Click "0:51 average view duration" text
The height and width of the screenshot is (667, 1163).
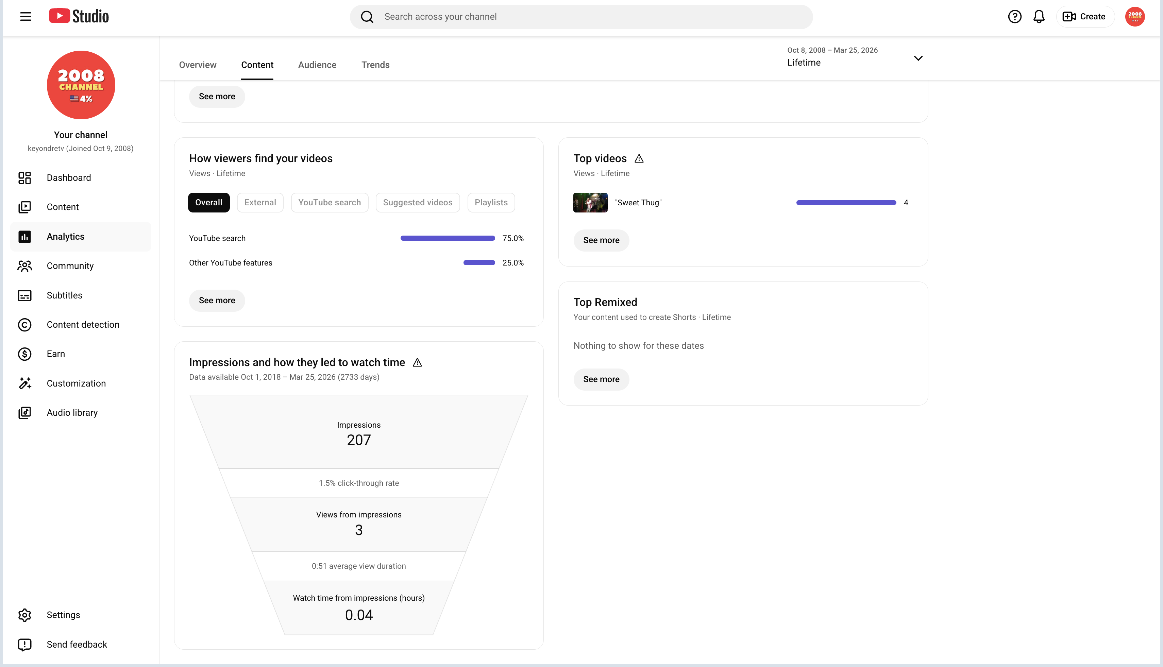click(359, 566)
